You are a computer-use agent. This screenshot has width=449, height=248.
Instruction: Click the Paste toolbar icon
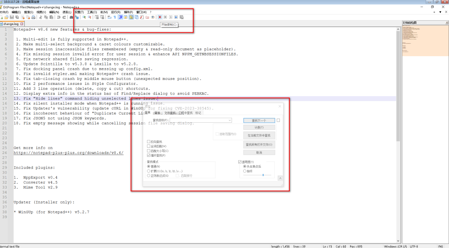pyautogui.click(x=52, y=17)
